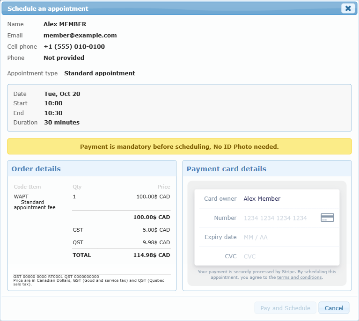Open the terms and conditions link

tap(299, 277)
